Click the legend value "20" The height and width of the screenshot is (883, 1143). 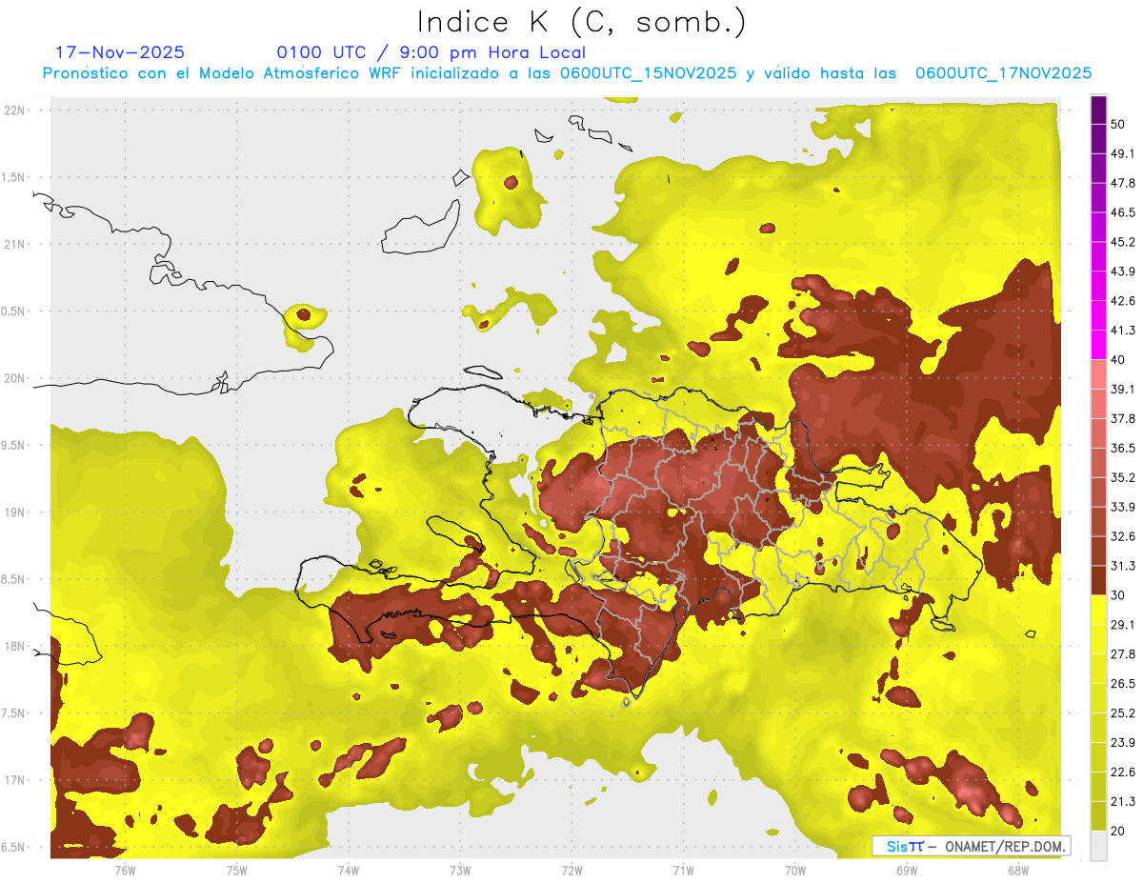coord(1118,832)
